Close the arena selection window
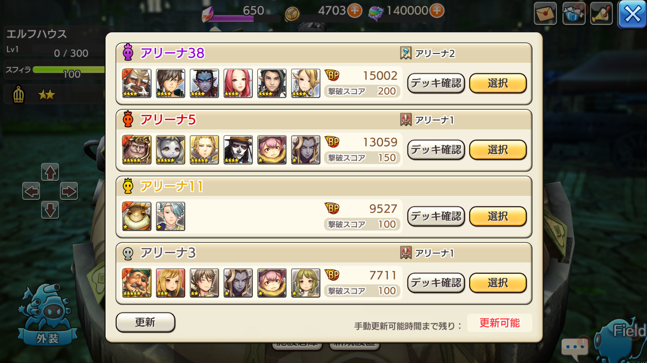This screenshot has width=647, height=363. click(x=632, y=14)
